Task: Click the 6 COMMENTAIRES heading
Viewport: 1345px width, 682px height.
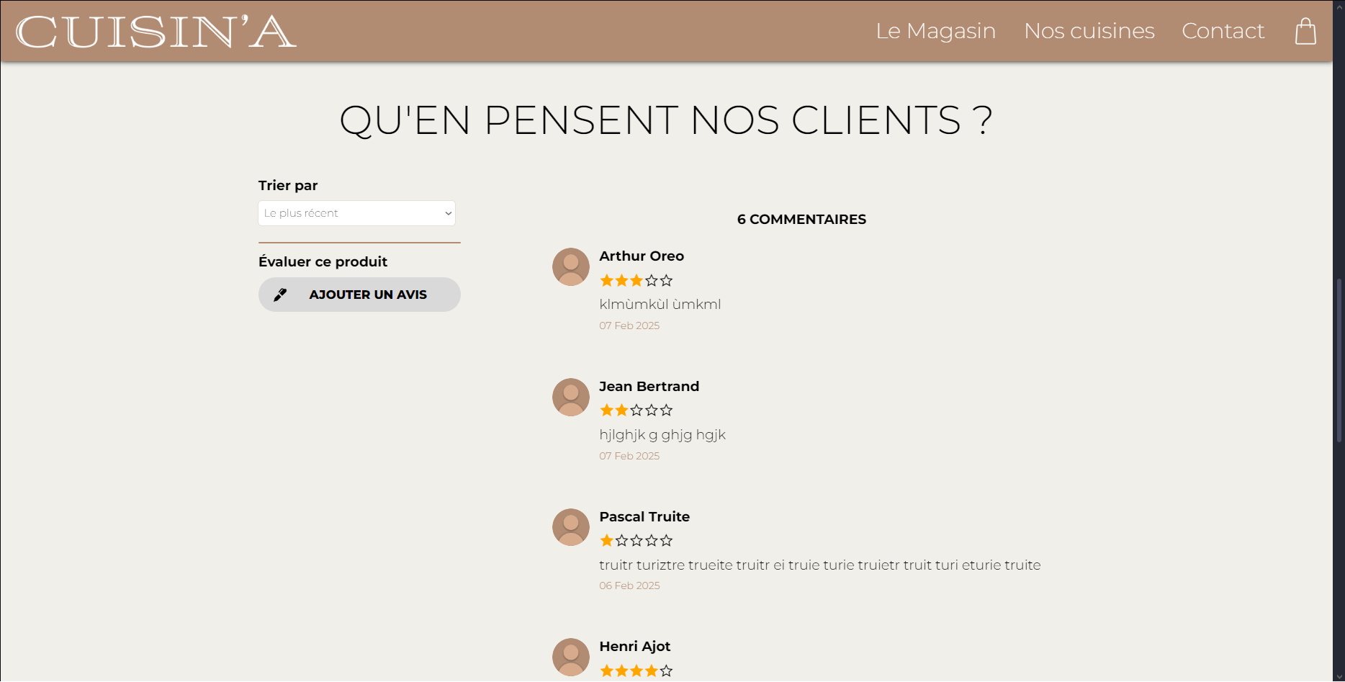Action: (x=801, y=220)
